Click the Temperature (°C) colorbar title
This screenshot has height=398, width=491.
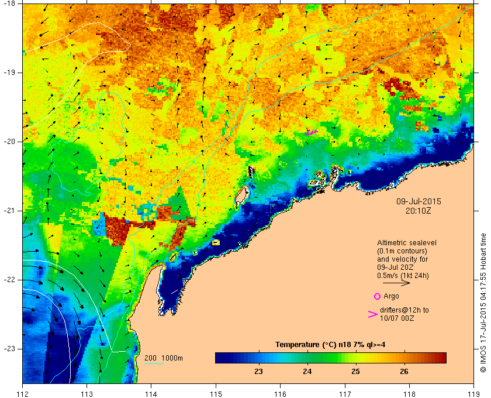point(330,345)
